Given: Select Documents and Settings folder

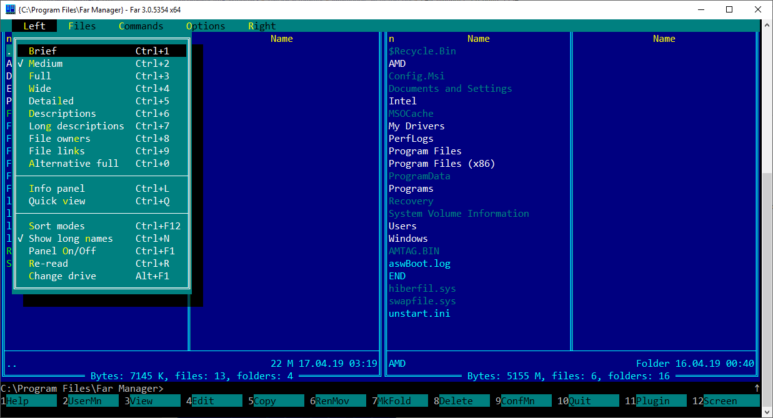Looking at the screenshot, I should (451, 89).
